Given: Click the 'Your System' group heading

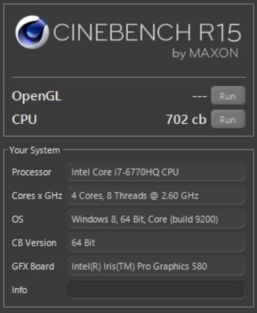Looking at the screenshot, I should tap(35, 150).
